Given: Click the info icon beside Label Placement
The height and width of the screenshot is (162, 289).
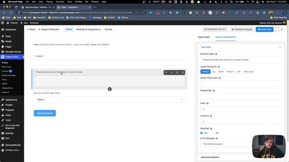Looking at the screenshot, I should click(x=219, y=67).
